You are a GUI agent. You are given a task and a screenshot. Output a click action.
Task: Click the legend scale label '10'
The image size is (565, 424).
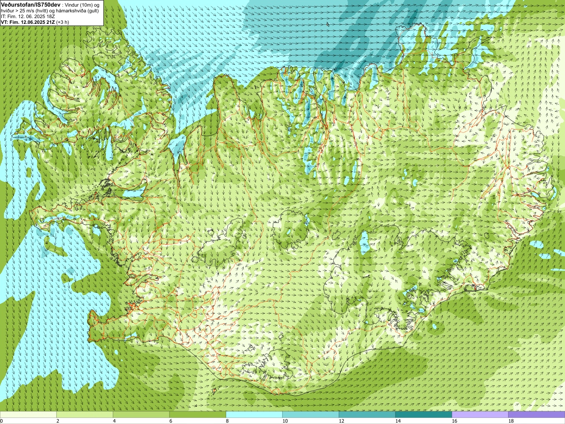click(x=285, y=421)
